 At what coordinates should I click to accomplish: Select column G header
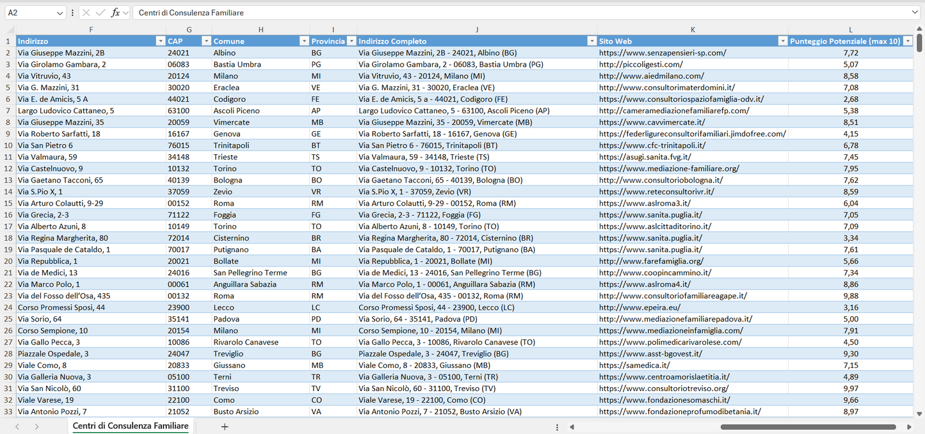(x=189, y=29)
